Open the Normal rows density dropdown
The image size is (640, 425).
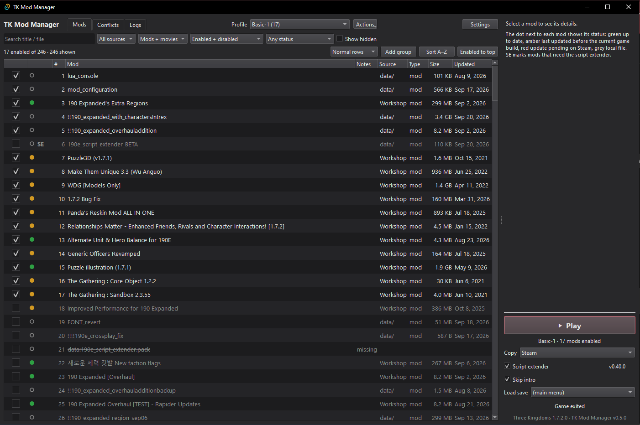354,52
